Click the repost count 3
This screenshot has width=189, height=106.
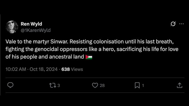pos(58,85)
